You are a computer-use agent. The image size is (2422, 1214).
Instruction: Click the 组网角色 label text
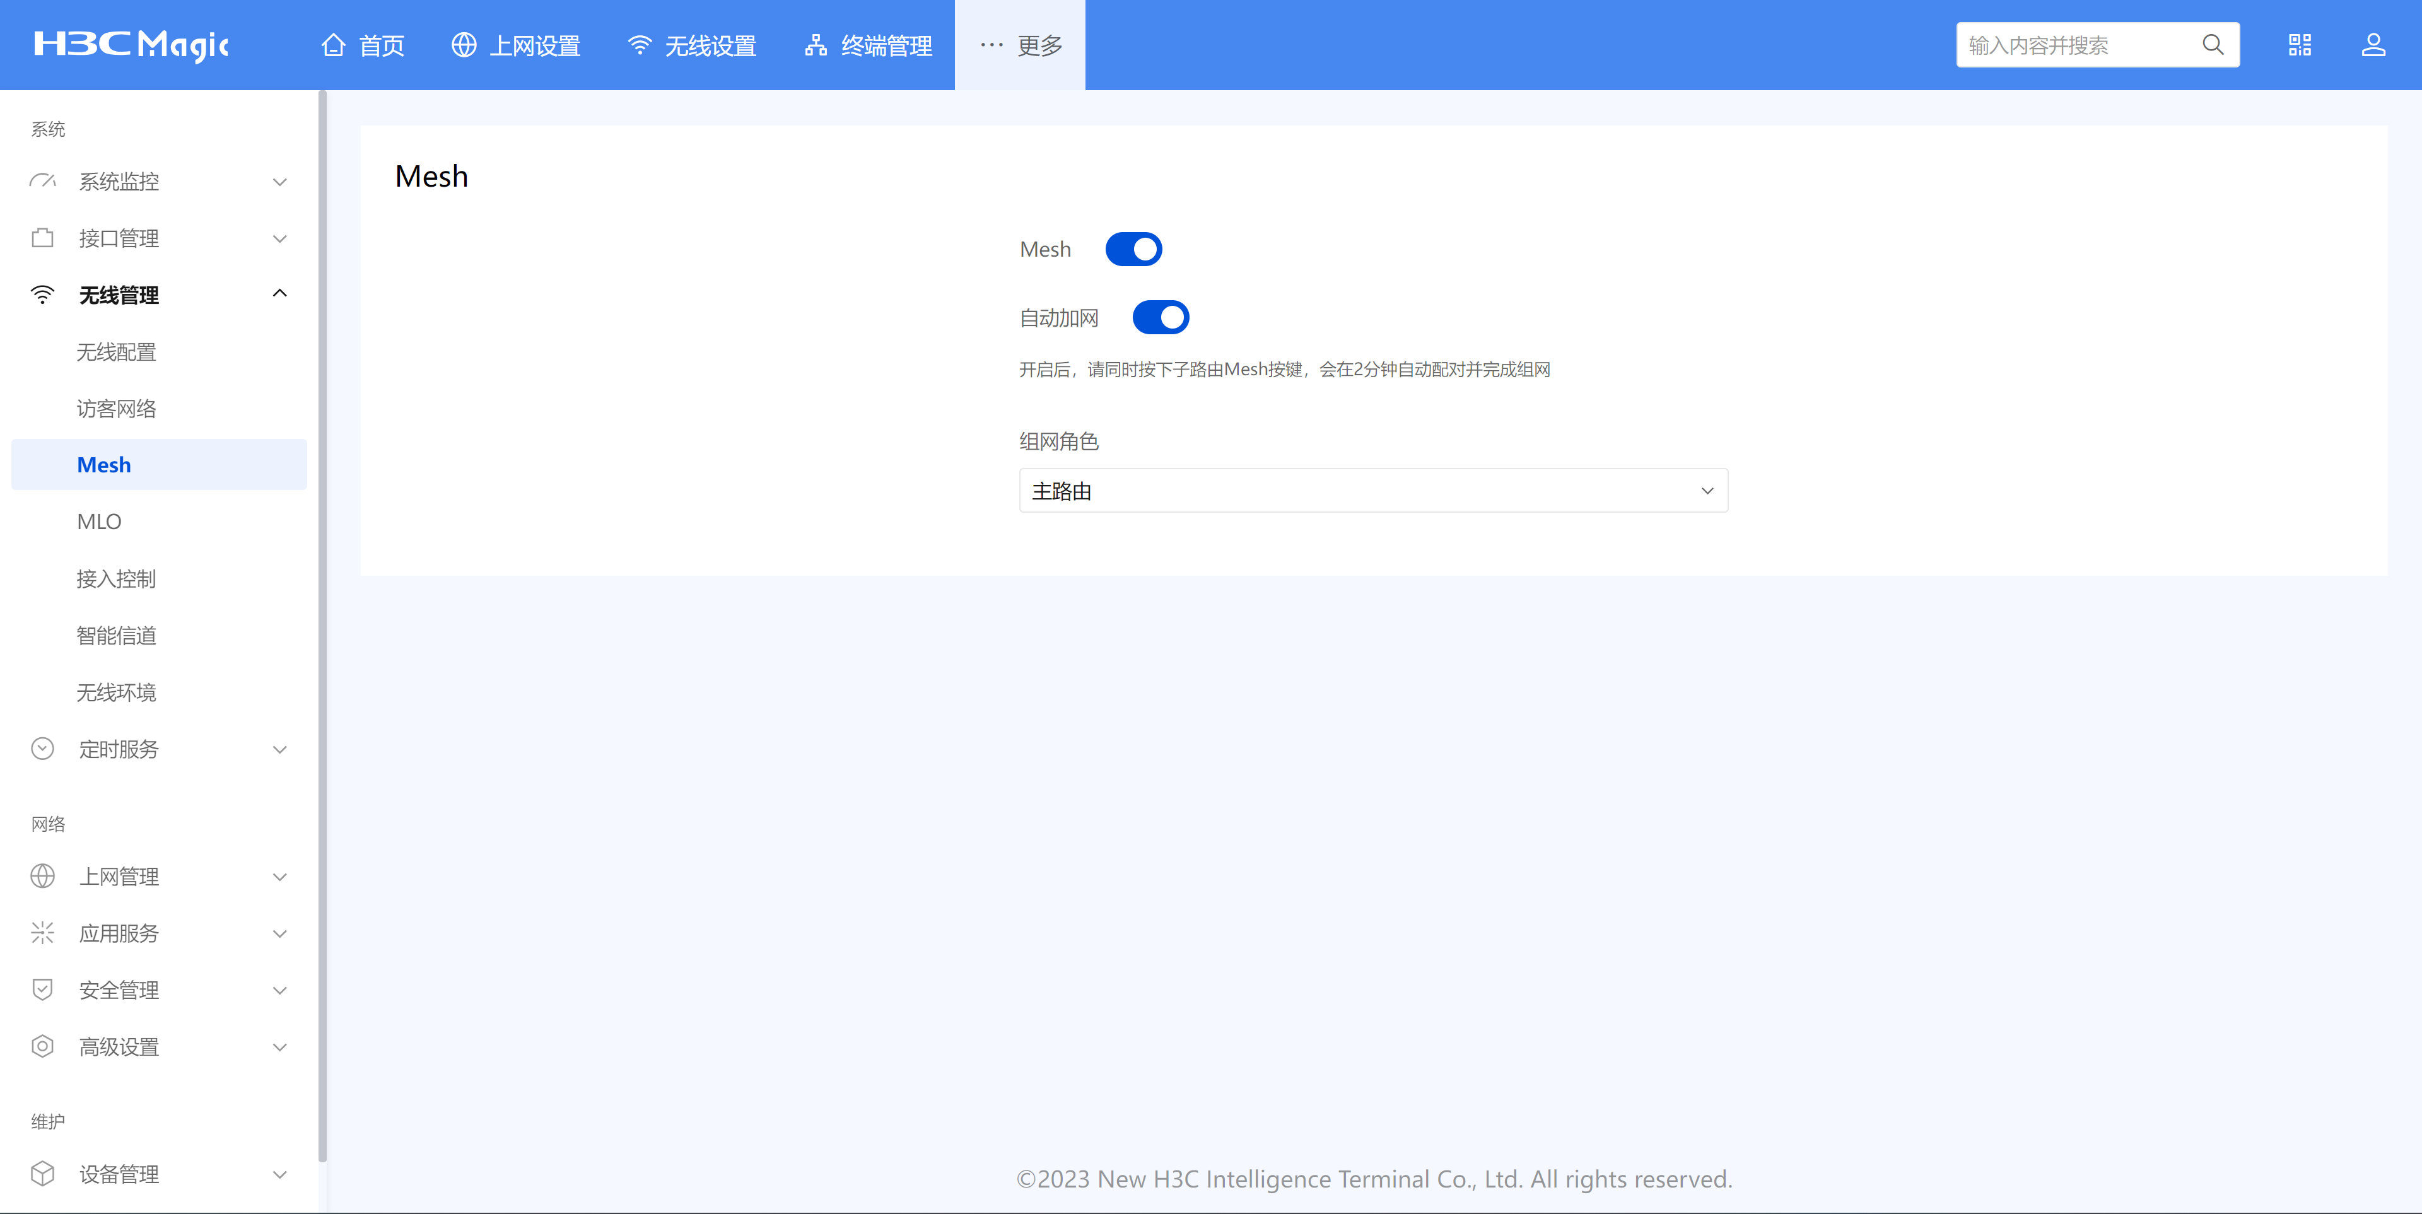point(1059,441)
